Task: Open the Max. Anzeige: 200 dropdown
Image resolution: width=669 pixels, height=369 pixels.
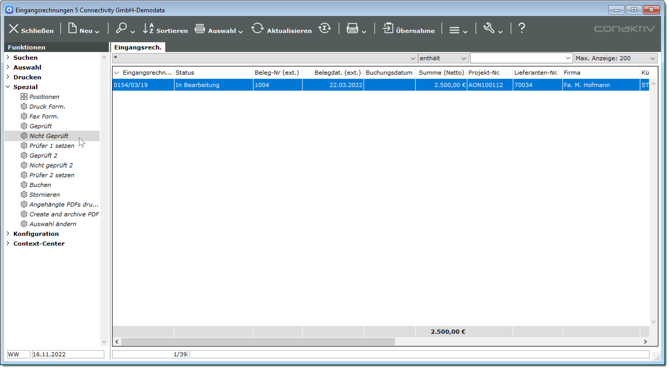Action: coord(615,58)
